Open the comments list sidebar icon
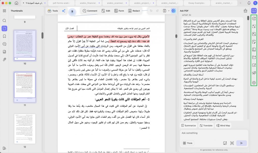Image resolution: width=258 pixels, height=153 pixels. 5,44
